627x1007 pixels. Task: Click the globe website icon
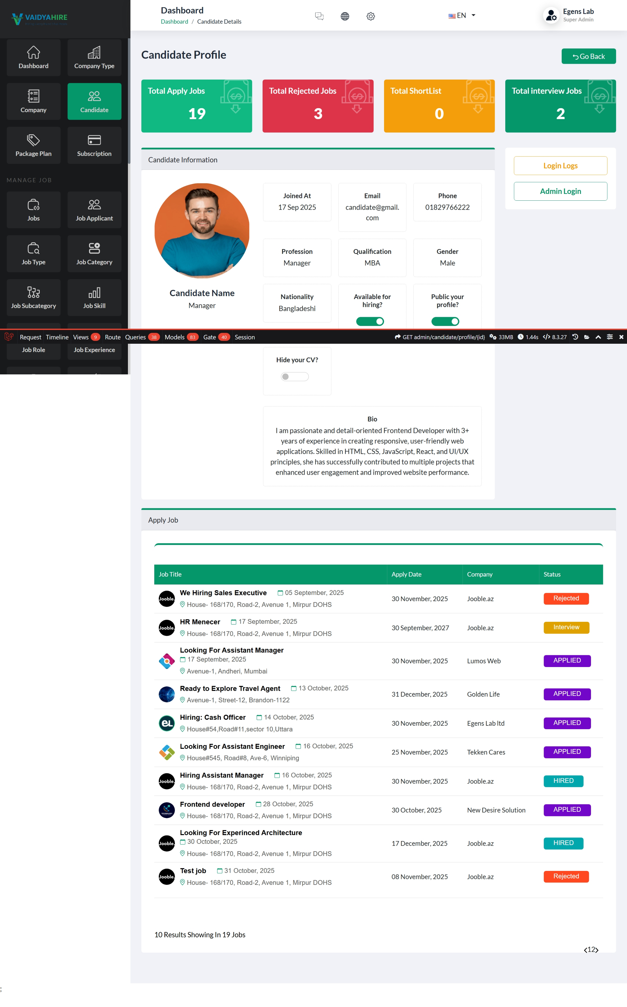(345, 16)
